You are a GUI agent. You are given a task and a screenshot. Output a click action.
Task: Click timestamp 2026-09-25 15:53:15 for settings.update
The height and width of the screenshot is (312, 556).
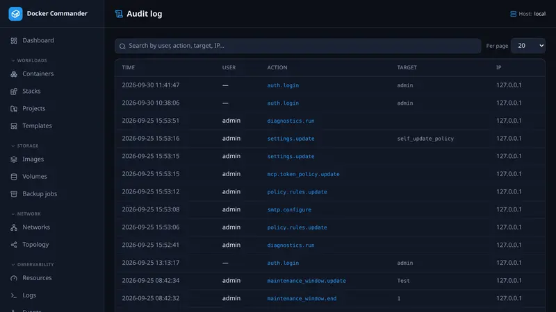point(151,156)
